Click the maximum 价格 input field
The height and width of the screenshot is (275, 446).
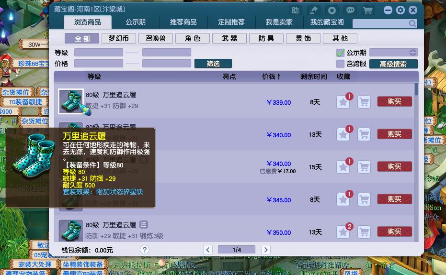click(167, 63)
